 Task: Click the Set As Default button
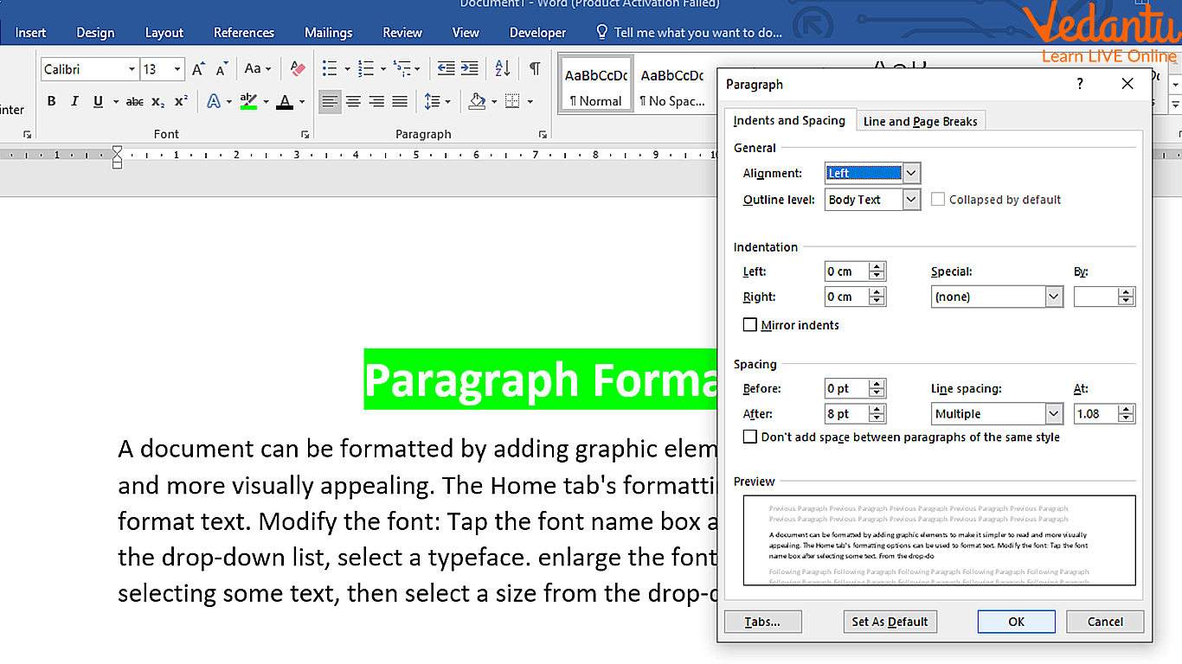890,621
